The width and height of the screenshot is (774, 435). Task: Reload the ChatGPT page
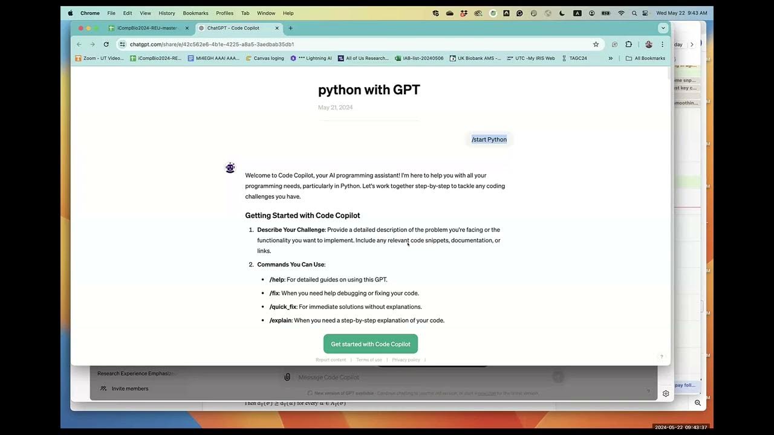[x=106, y=44]
